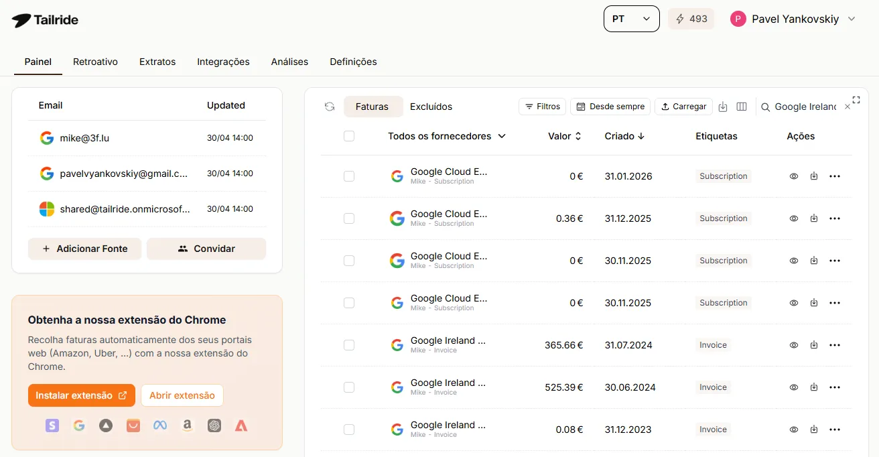Open the Todos os fornecedores dropdown
This screenshot has width=879, height=457.
coord(447,136)
